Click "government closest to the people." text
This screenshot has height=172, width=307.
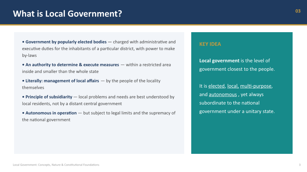click(237, 69)
